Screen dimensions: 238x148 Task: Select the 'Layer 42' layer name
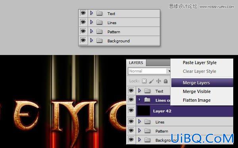(x=162, y=111)
